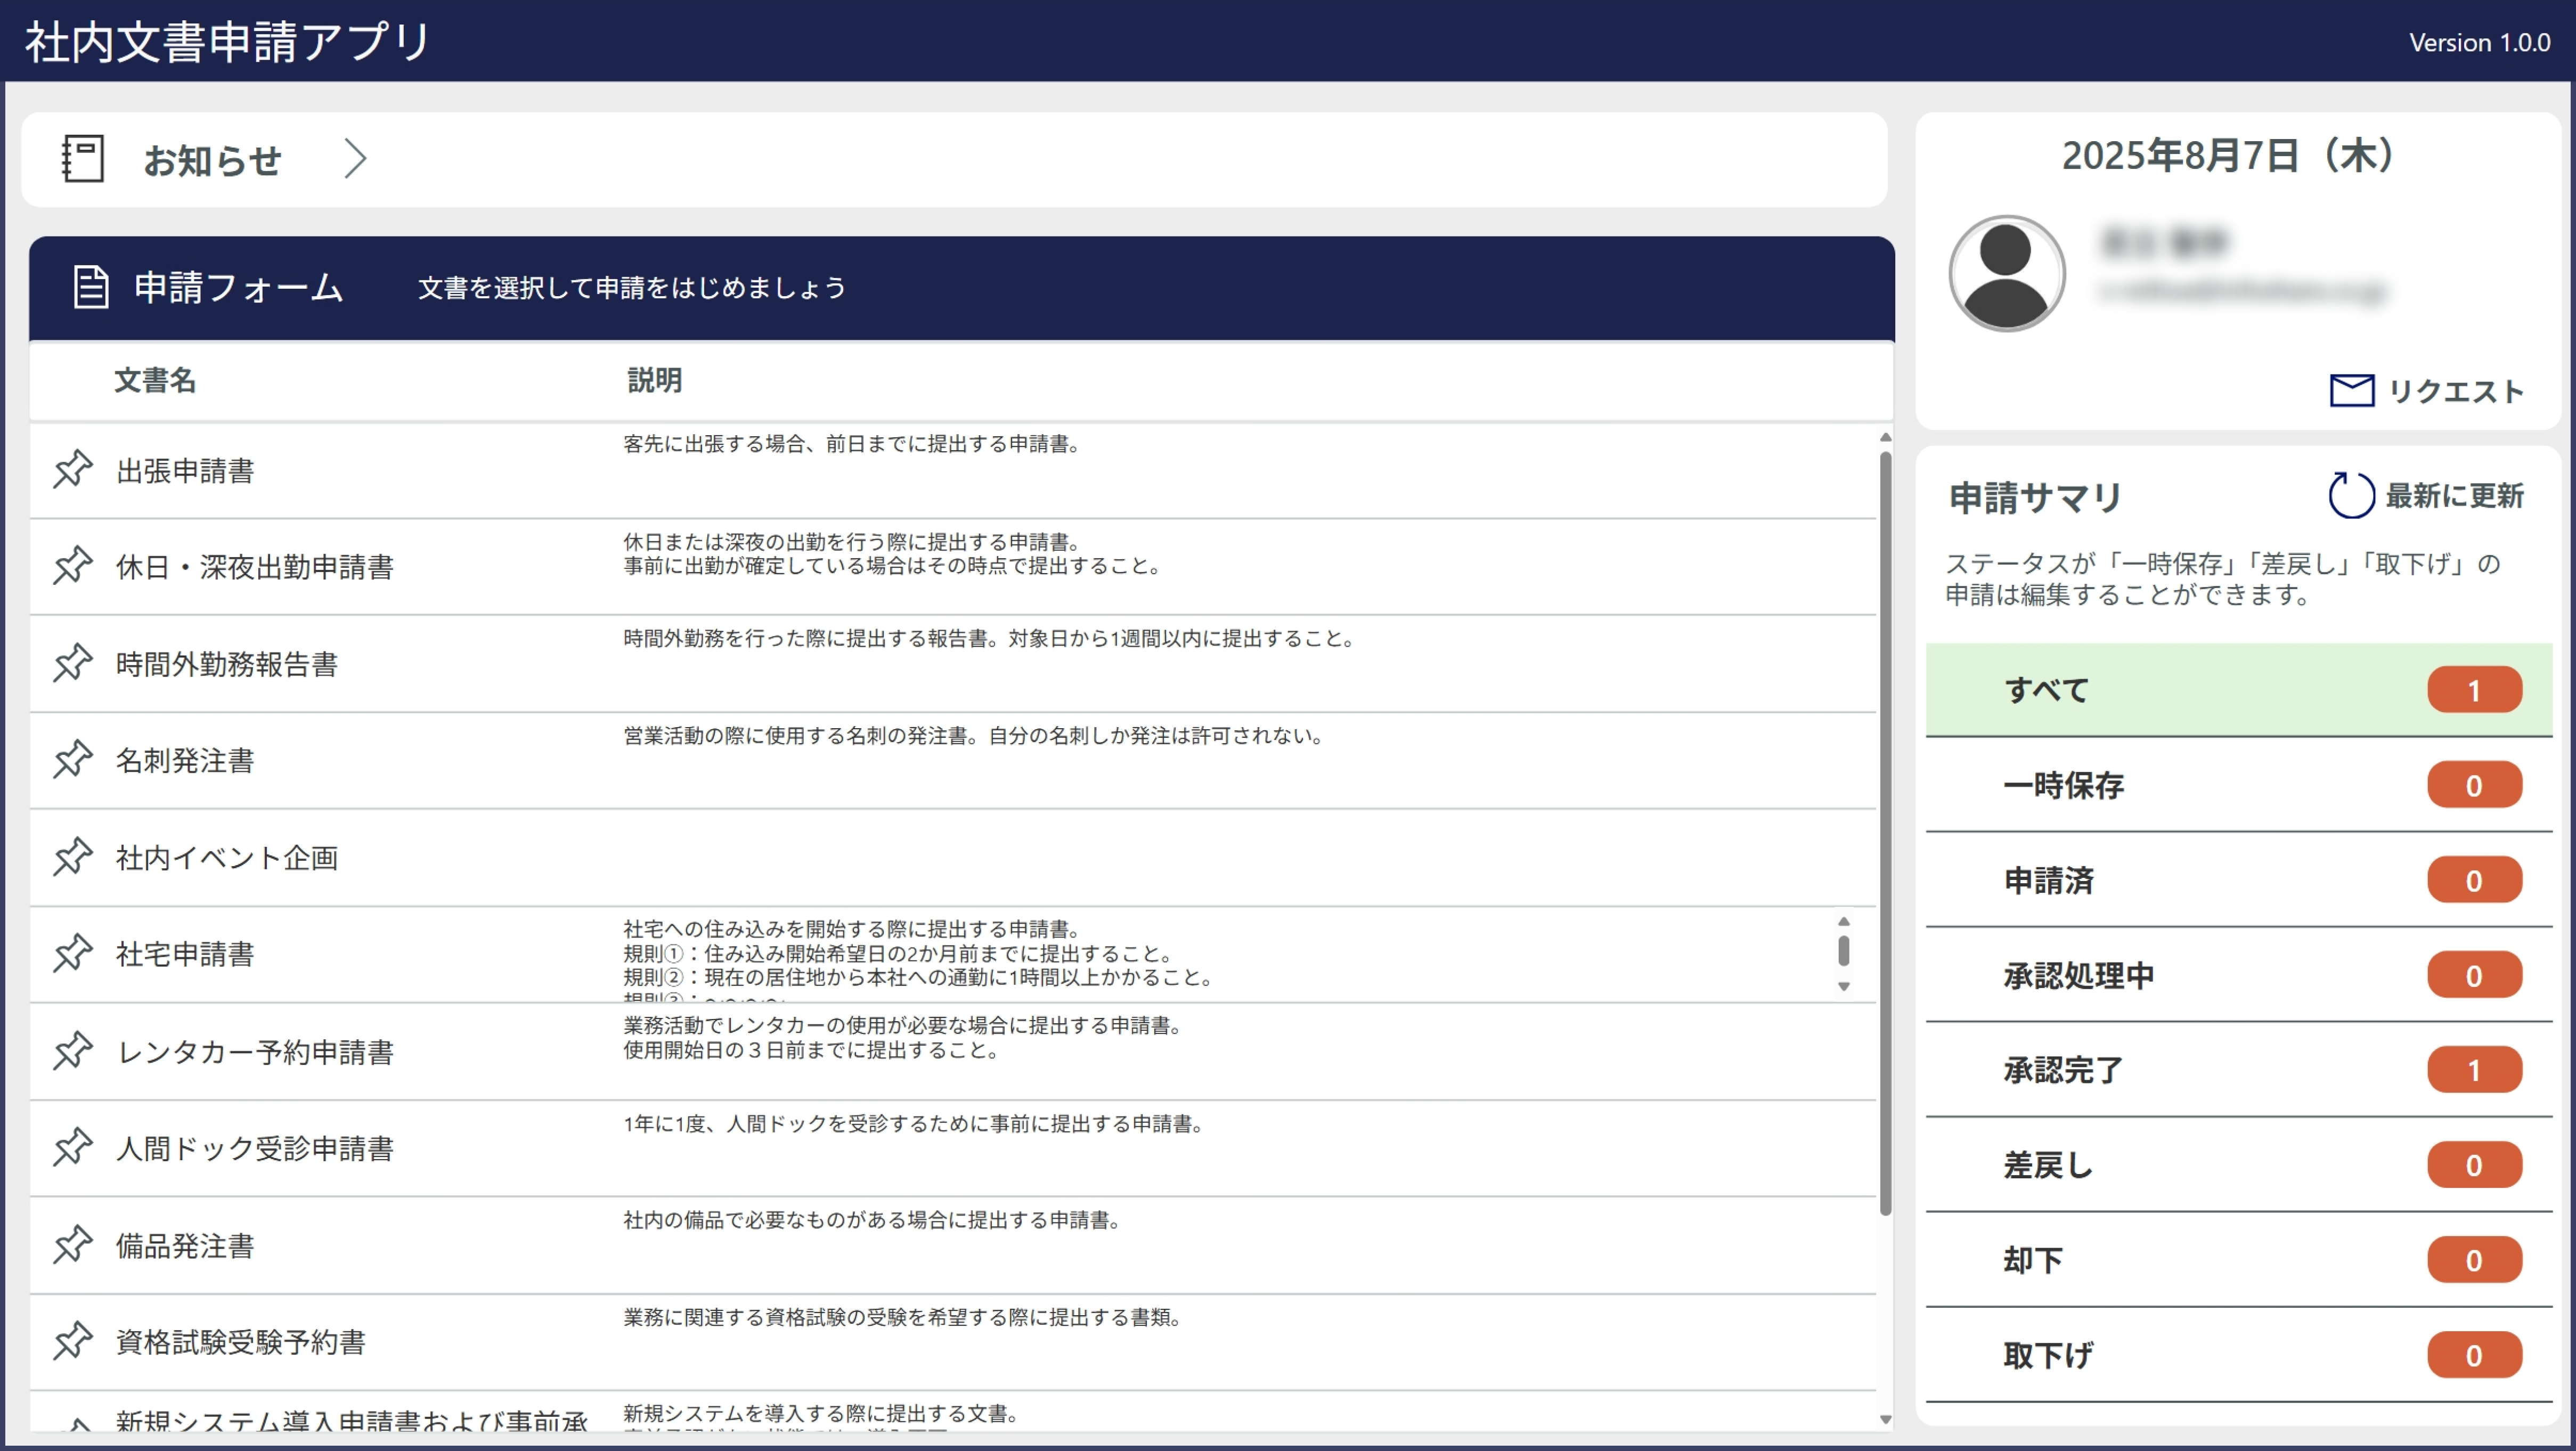Screen dimensions: 2576x1451
Task: Pin the 出張申請書 document
Action: coord(73,469)
